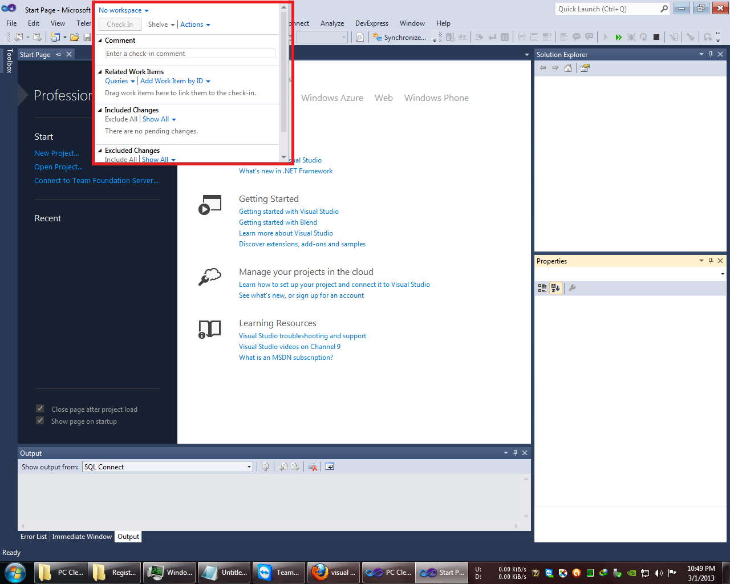Open the TeamViewer taskbar button
The height and width of the screenshot is (584, 730).
point(279,572)
